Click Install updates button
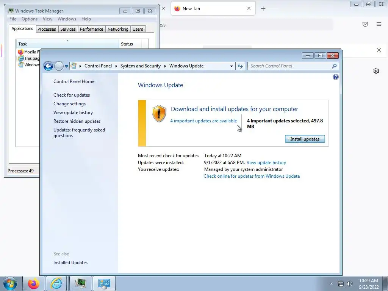 pos(305,139)
